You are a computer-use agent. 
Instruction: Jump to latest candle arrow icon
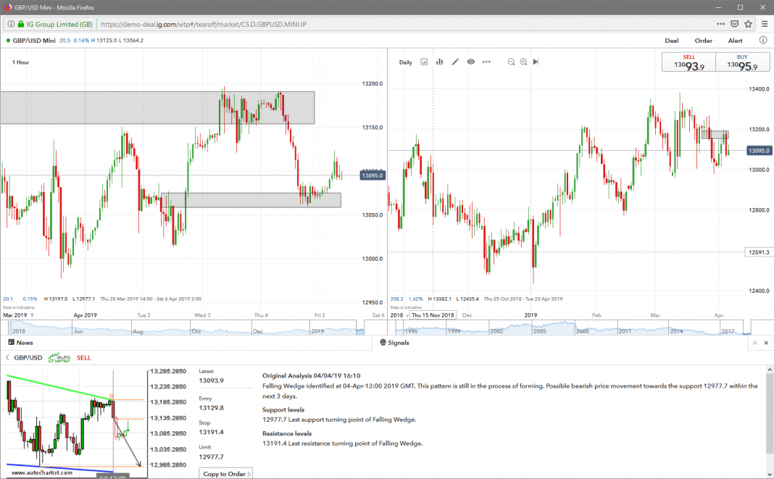point(536,62)
